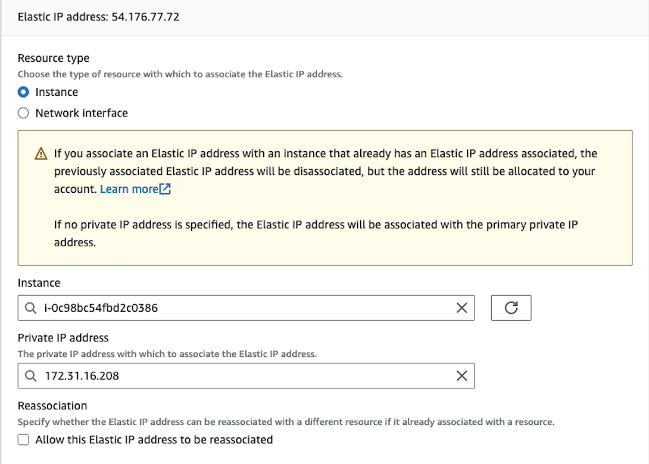Open the Private IP combo box showing 172.31.16.208
This screenshot has width=649, height=464.
(x=238, y=376)
